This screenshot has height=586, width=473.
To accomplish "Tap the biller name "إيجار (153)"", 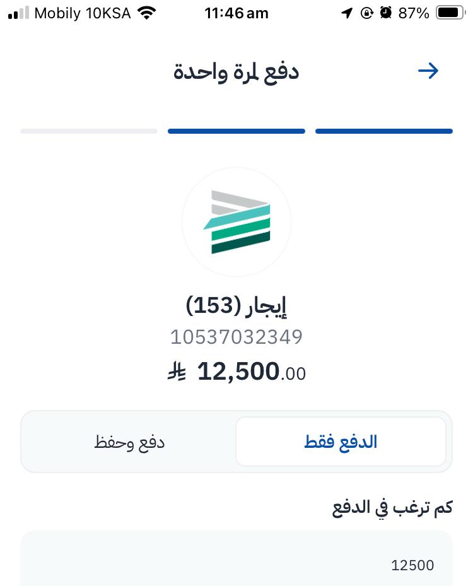I will click(237, 306).
